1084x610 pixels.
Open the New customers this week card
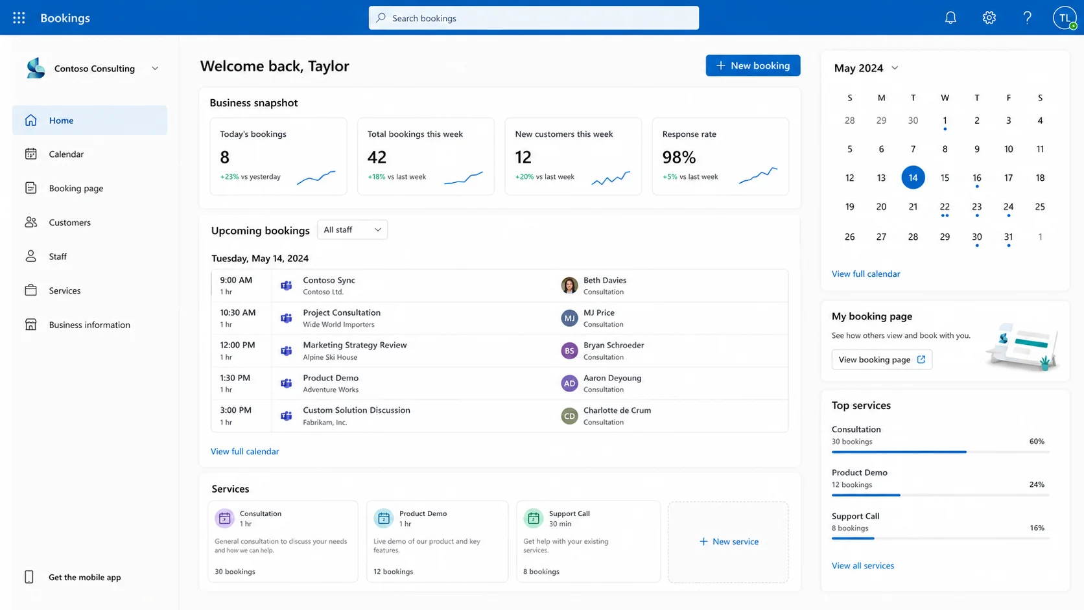pyautogui.click(x=573, y=156)
